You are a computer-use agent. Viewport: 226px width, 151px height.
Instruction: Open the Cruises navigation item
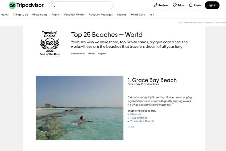tap(121, 15)
